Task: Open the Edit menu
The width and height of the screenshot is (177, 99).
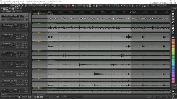Action: point(4,3)
